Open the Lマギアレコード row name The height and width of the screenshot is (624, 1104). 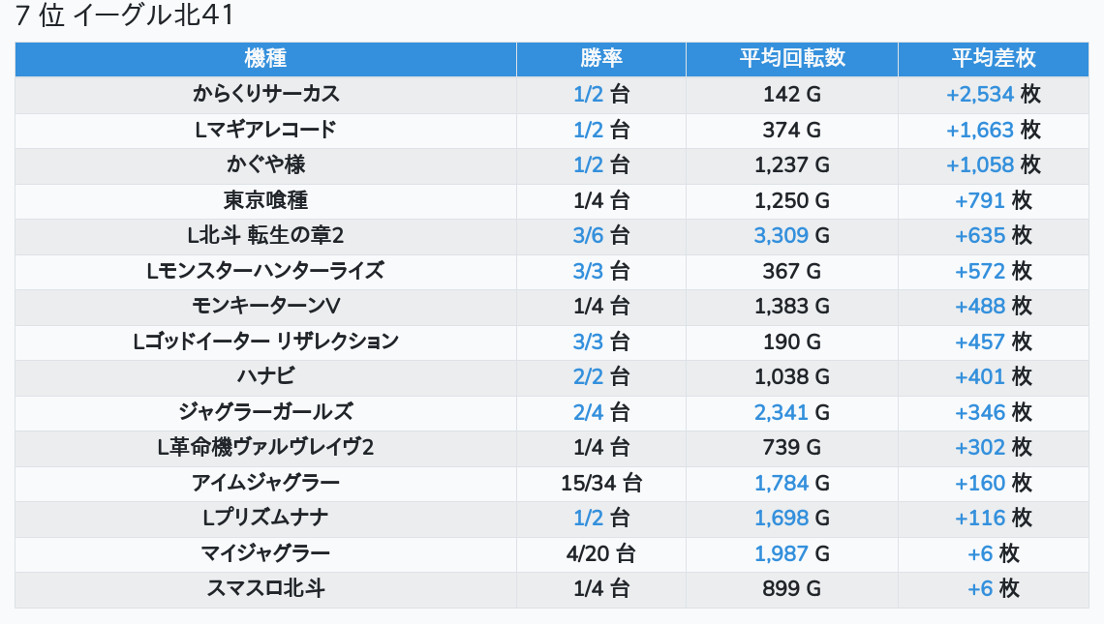(x=265, y=130)
